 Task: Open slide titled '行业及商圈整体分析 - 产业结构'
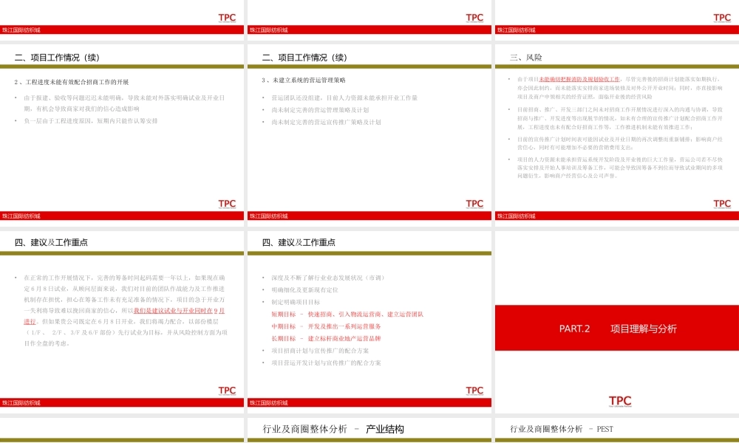[x=369, y=430]
